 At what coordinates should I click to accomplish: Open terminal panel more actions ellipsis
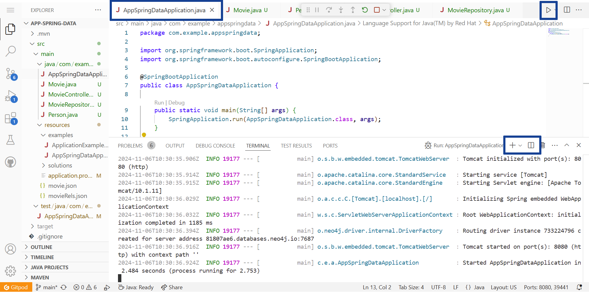point(555,145)
